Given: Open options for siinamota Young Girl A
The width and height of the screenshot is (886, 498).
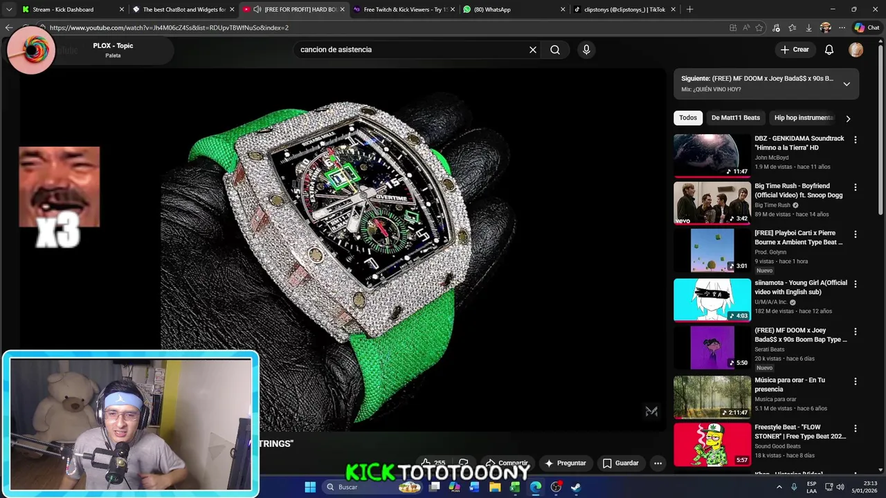Looking at the screenshot, I should click(856, 284).
